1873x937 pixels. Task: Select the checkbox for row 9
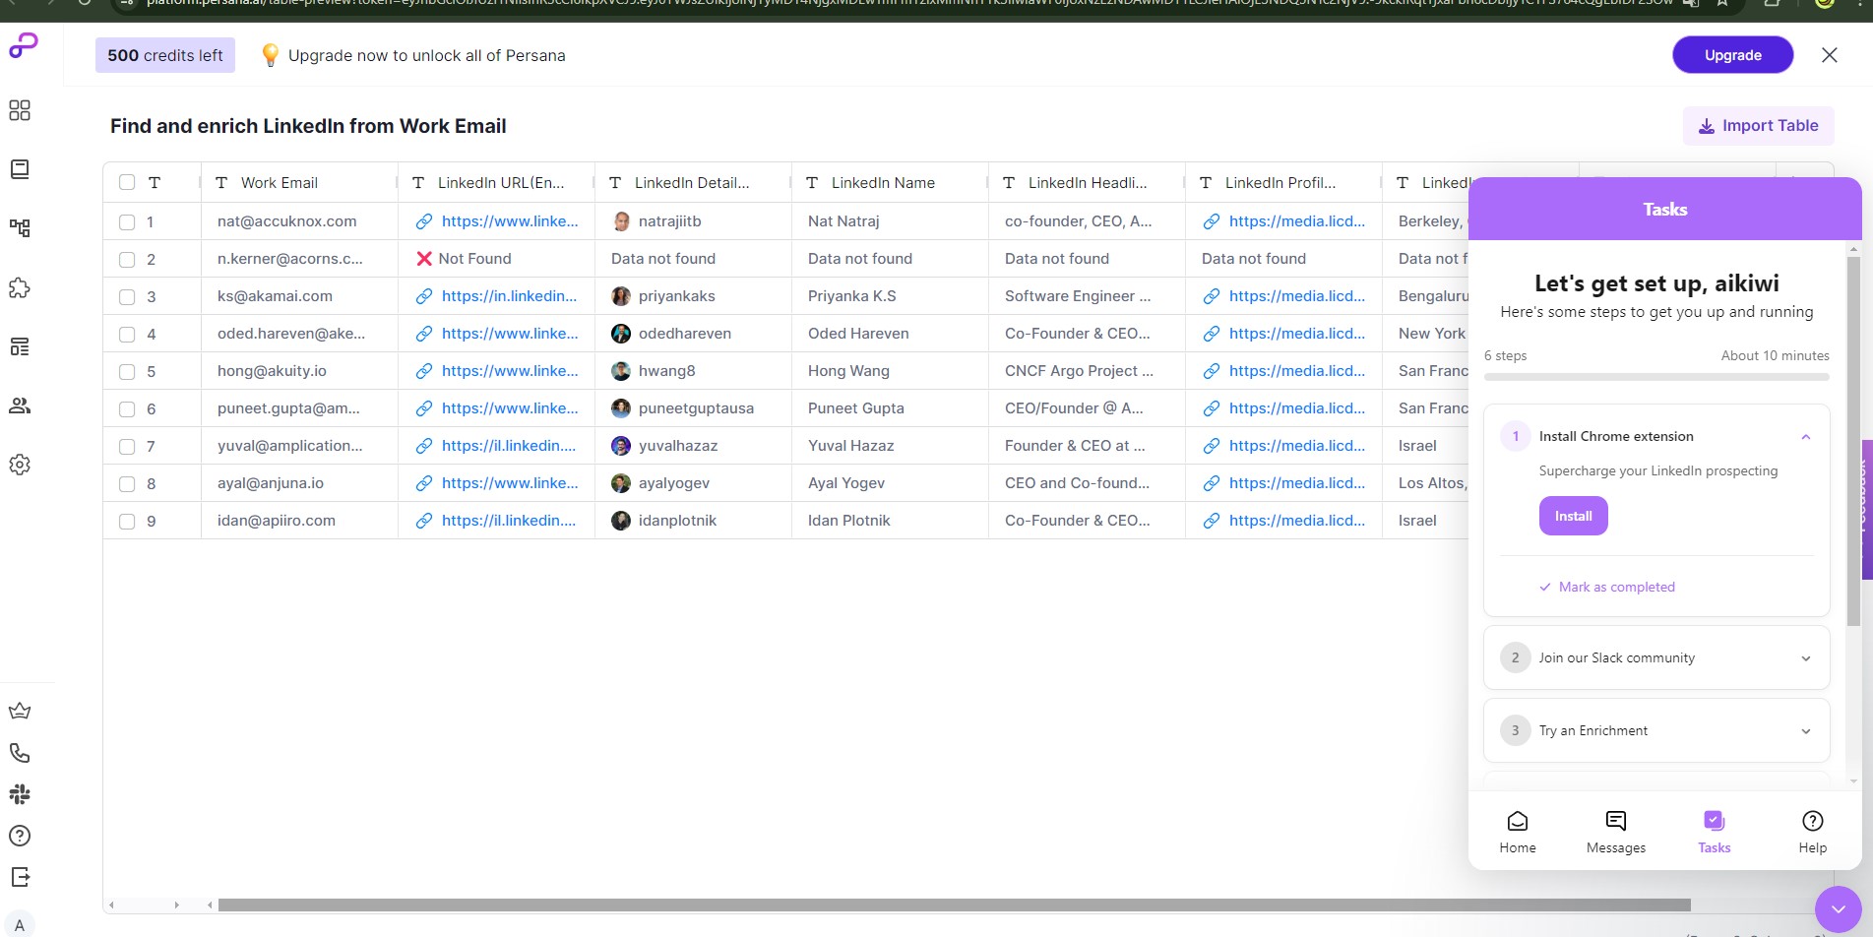[x=127, y=522]
